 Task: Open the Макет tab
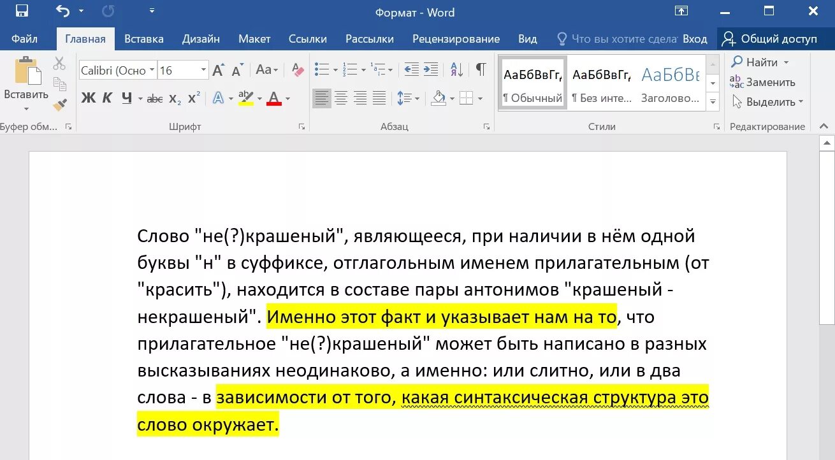[254, 39]
